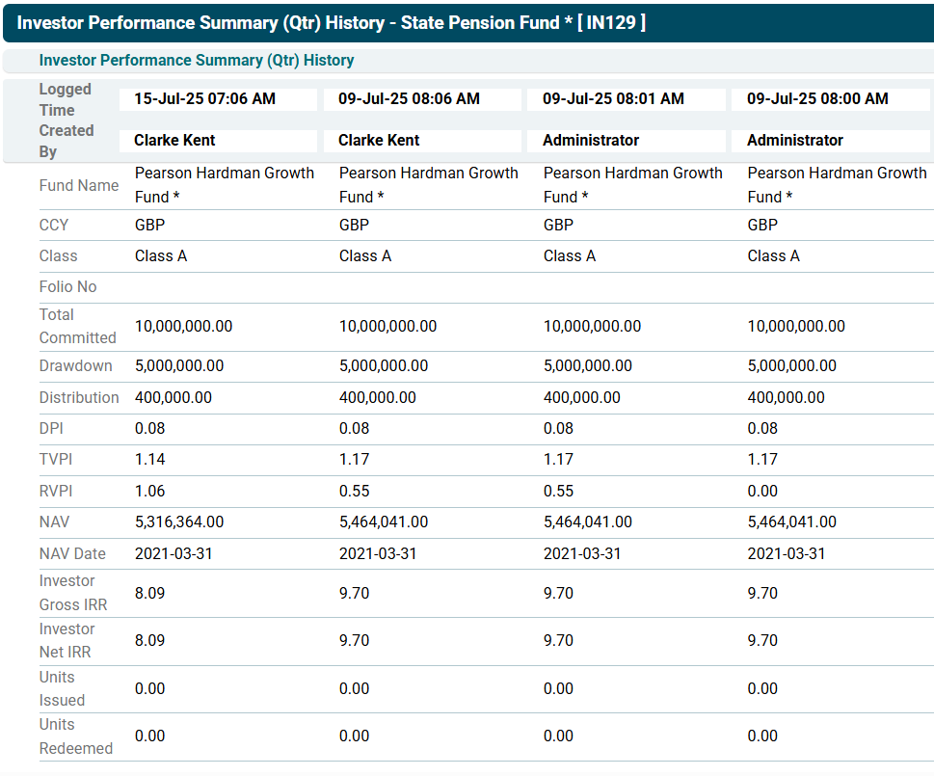This screenshot has width=934, height=776.
Task: Select the TVPI value 1.14
Action: click(149, 459)
